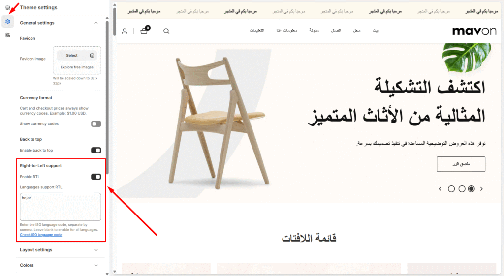Viewport: 504px width, 276px height.
Task: Click the database icon beside Select
Action: (x=92, y=56)
